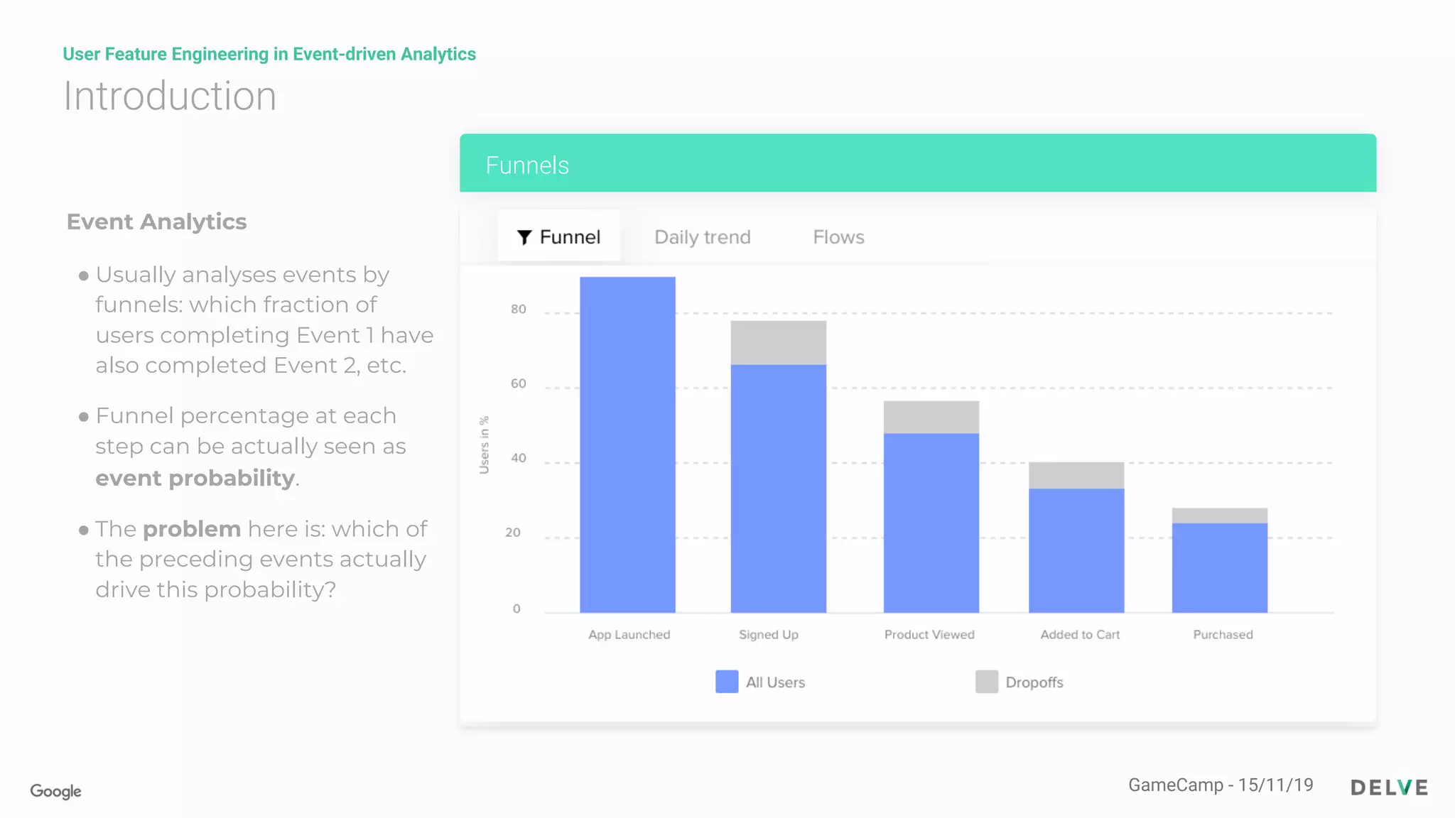Click the Funnels header banner
Viewport: 1455px width, 818px height.
click(x=917, y=163)
